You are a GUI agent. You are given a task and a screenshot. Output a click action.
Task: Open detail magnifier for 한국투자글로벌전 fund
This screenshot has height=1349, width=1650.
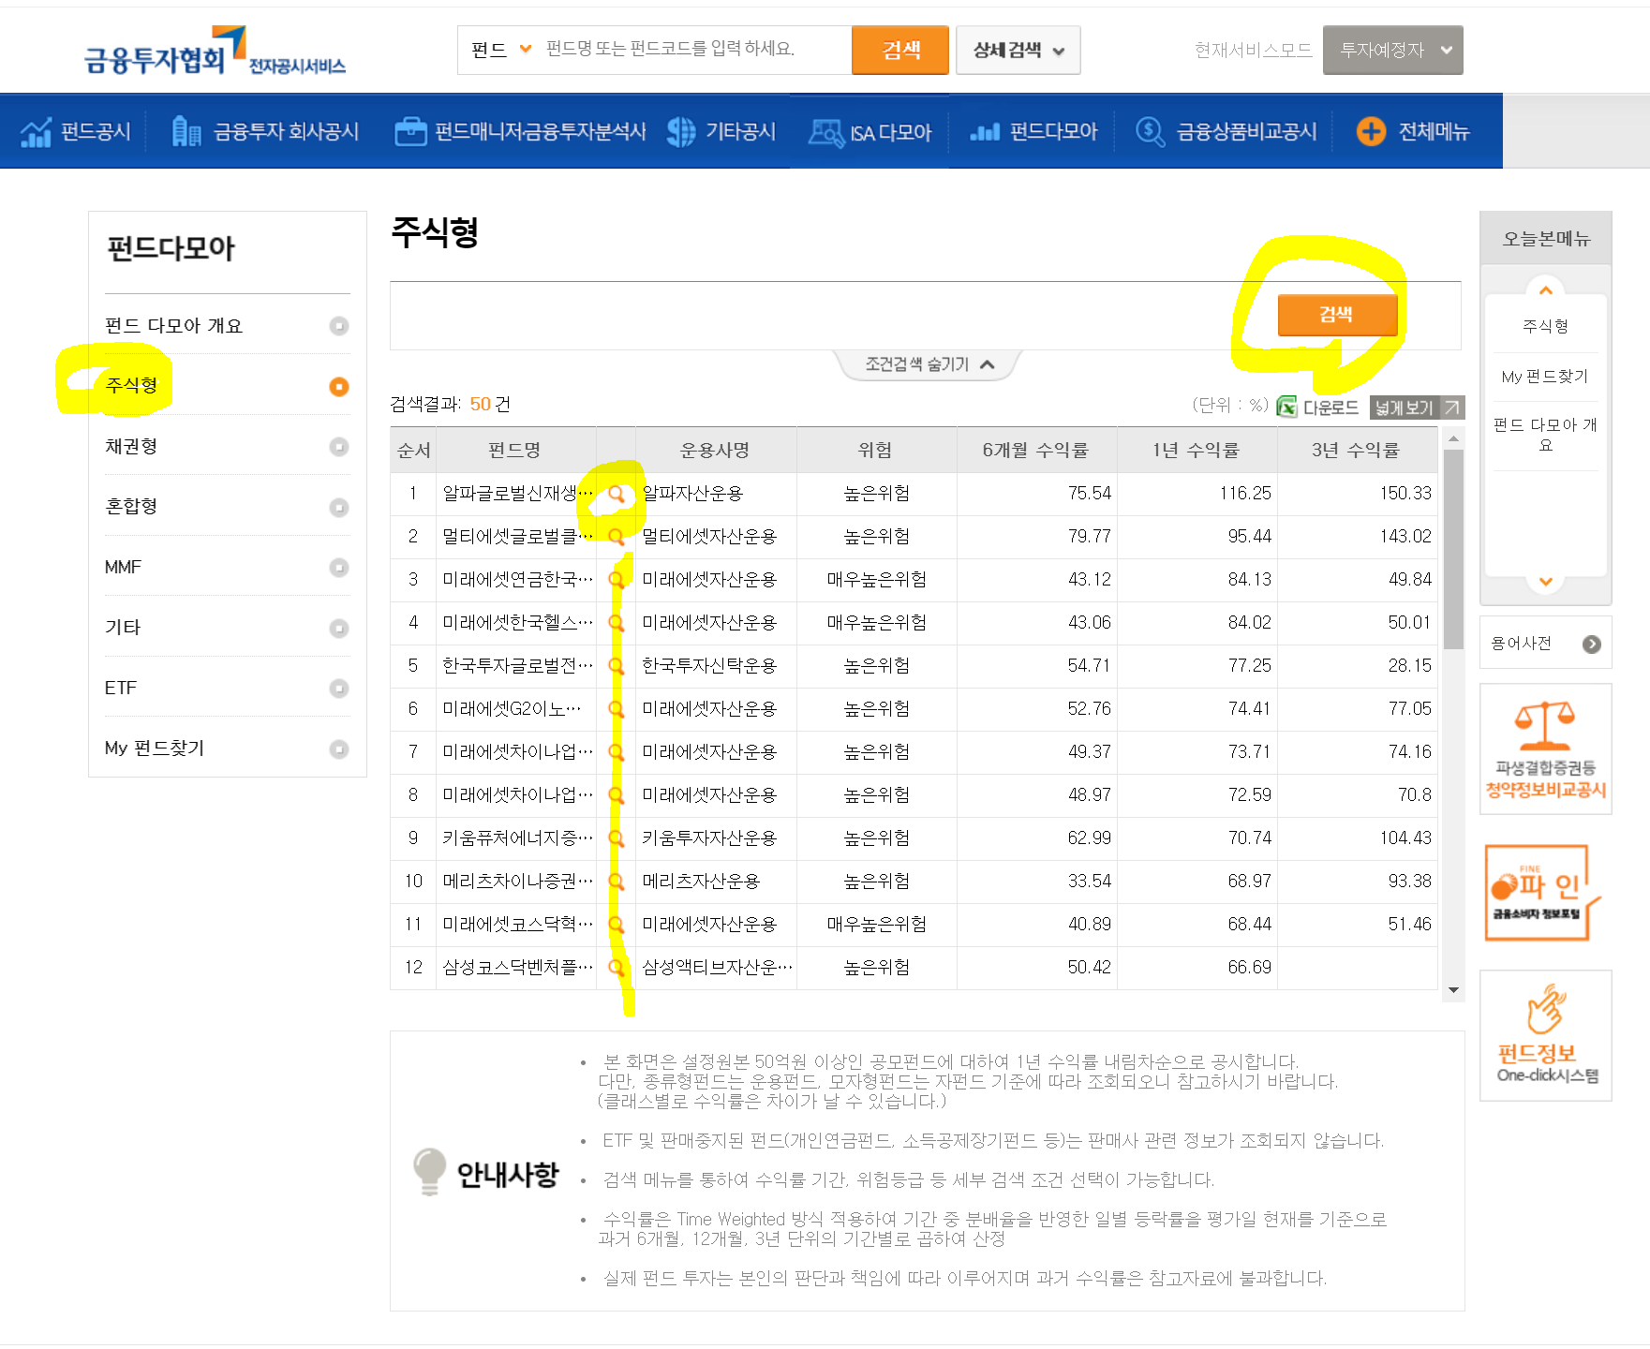click(x=616, y=666)
